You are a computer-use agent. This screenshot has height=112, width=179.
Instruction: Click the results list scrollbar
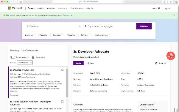pos(67,83)
